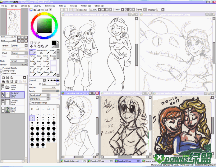Image resolution: width=216 pixels, height=167 pixels.
Task: Pick the magnifier Zoom tool
Action: (35, 47)
